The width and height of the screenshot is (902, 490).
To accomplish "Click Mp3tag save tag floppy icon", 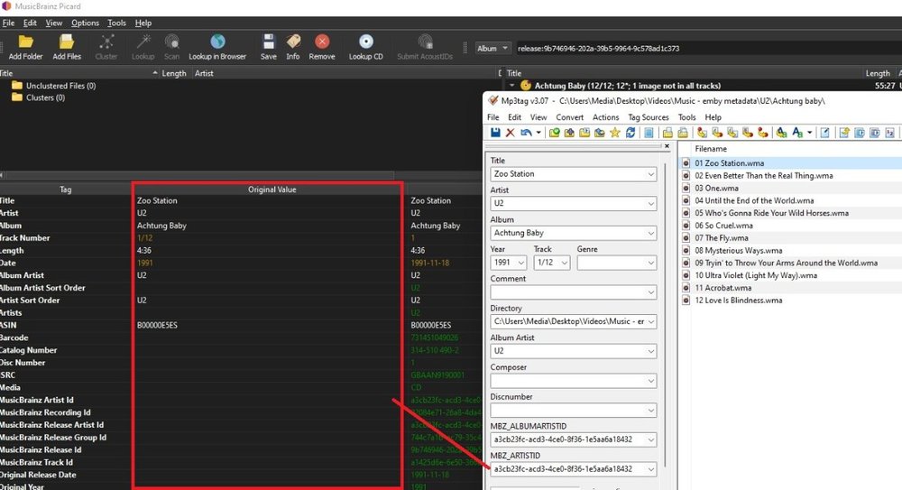I will 494,133.
